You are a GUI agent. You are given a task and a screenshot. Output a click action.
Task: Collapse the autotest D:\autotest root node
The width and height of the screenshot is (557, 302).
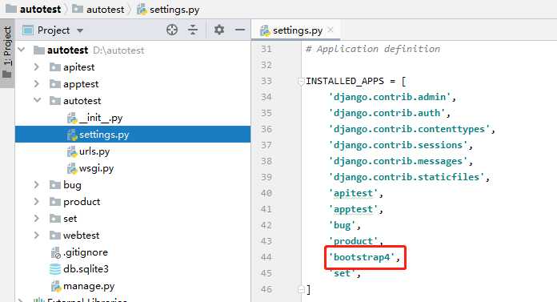point(22,50)
